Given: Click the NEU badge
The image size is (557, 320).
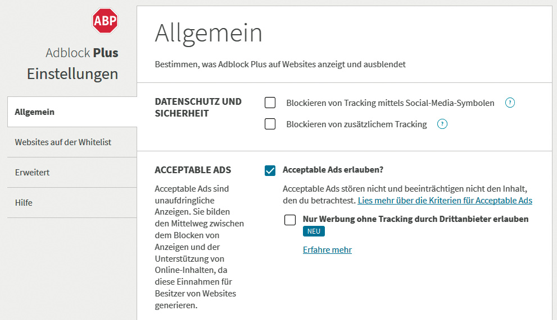Looking at the screenshot, I should click(x=314, y=231).
